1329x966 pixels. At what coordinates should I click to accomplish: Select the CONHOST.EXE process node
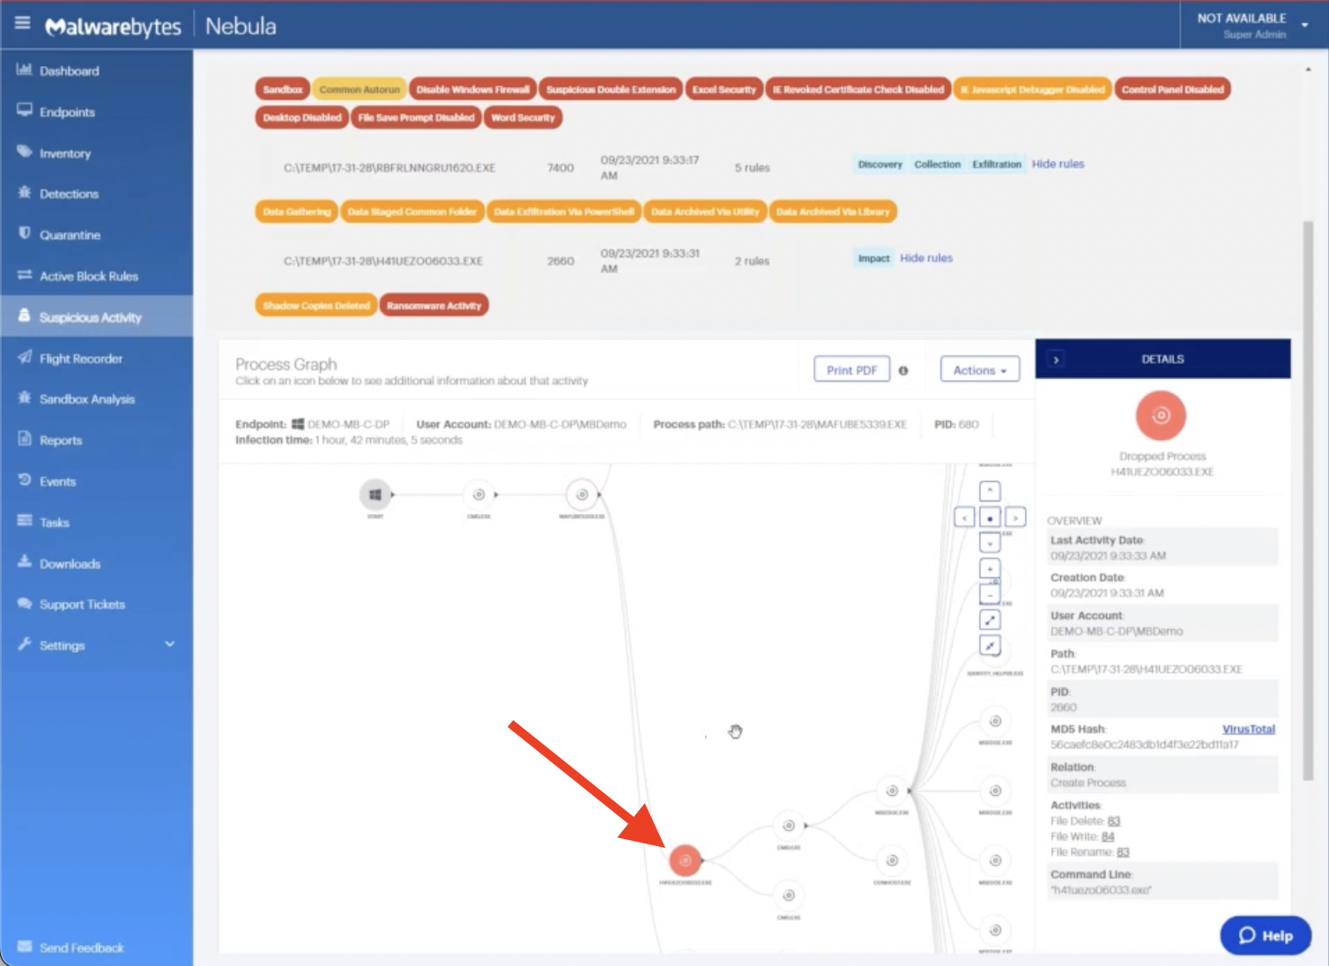[892, 860]
